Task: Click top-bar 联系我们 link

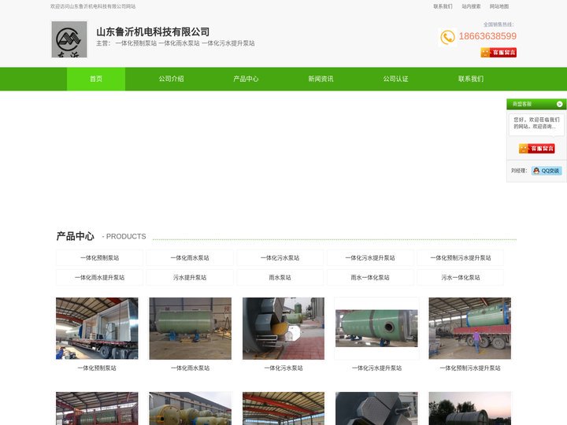Action: pos(443,6)
